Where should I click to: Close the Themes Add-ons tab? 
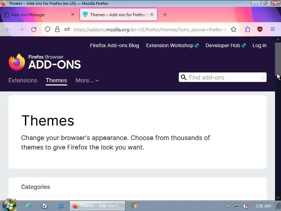152,14
